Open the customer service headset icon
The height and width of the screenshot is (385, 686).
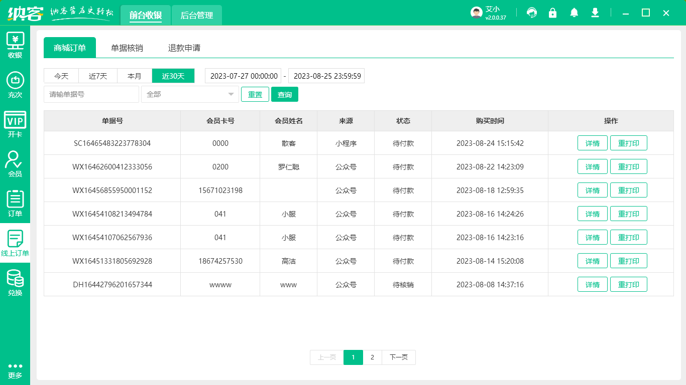532,13
